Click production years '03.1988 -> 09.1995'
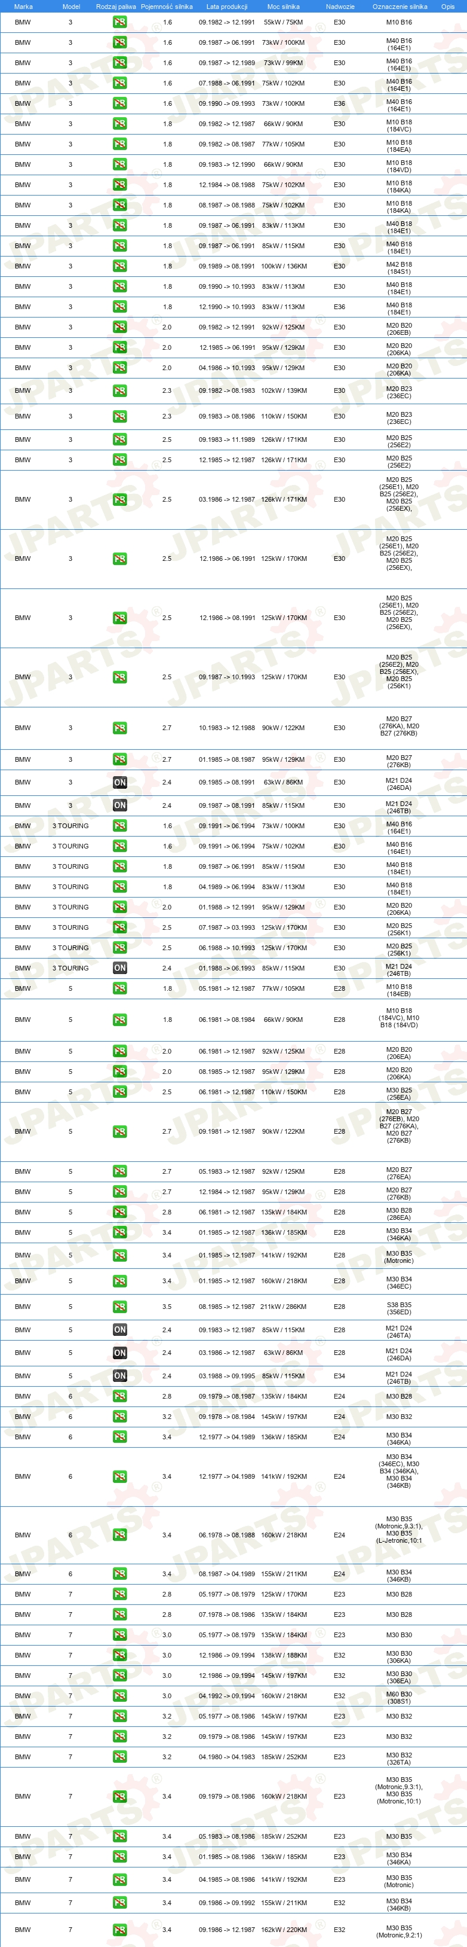The image size is (467, 1947). tap(227, 1377)
